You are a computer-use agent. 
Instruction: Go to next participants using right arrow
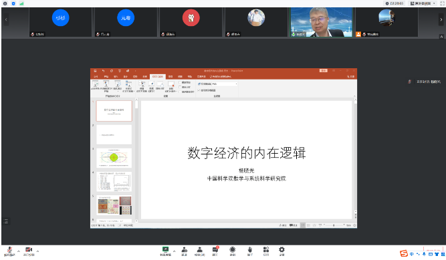tap(441, 19)
